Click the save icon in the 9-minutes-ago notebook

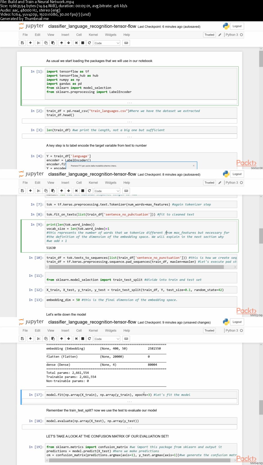click(x=22, y=339)
